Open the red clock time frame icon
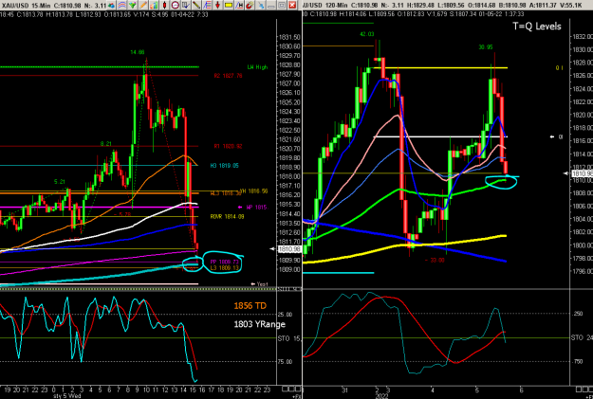The image size is (593, 399). click(176, 5)
